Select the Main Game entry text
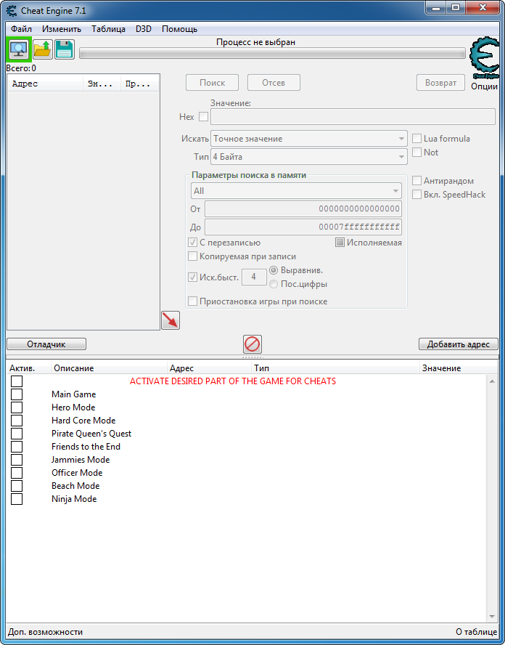The width and height of the screenshot is (505, 645). (73, 394)
